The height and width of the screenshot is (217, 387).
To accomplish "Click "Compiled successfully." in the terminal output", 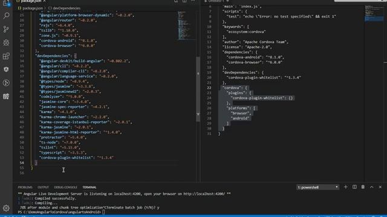I will 55,198.
